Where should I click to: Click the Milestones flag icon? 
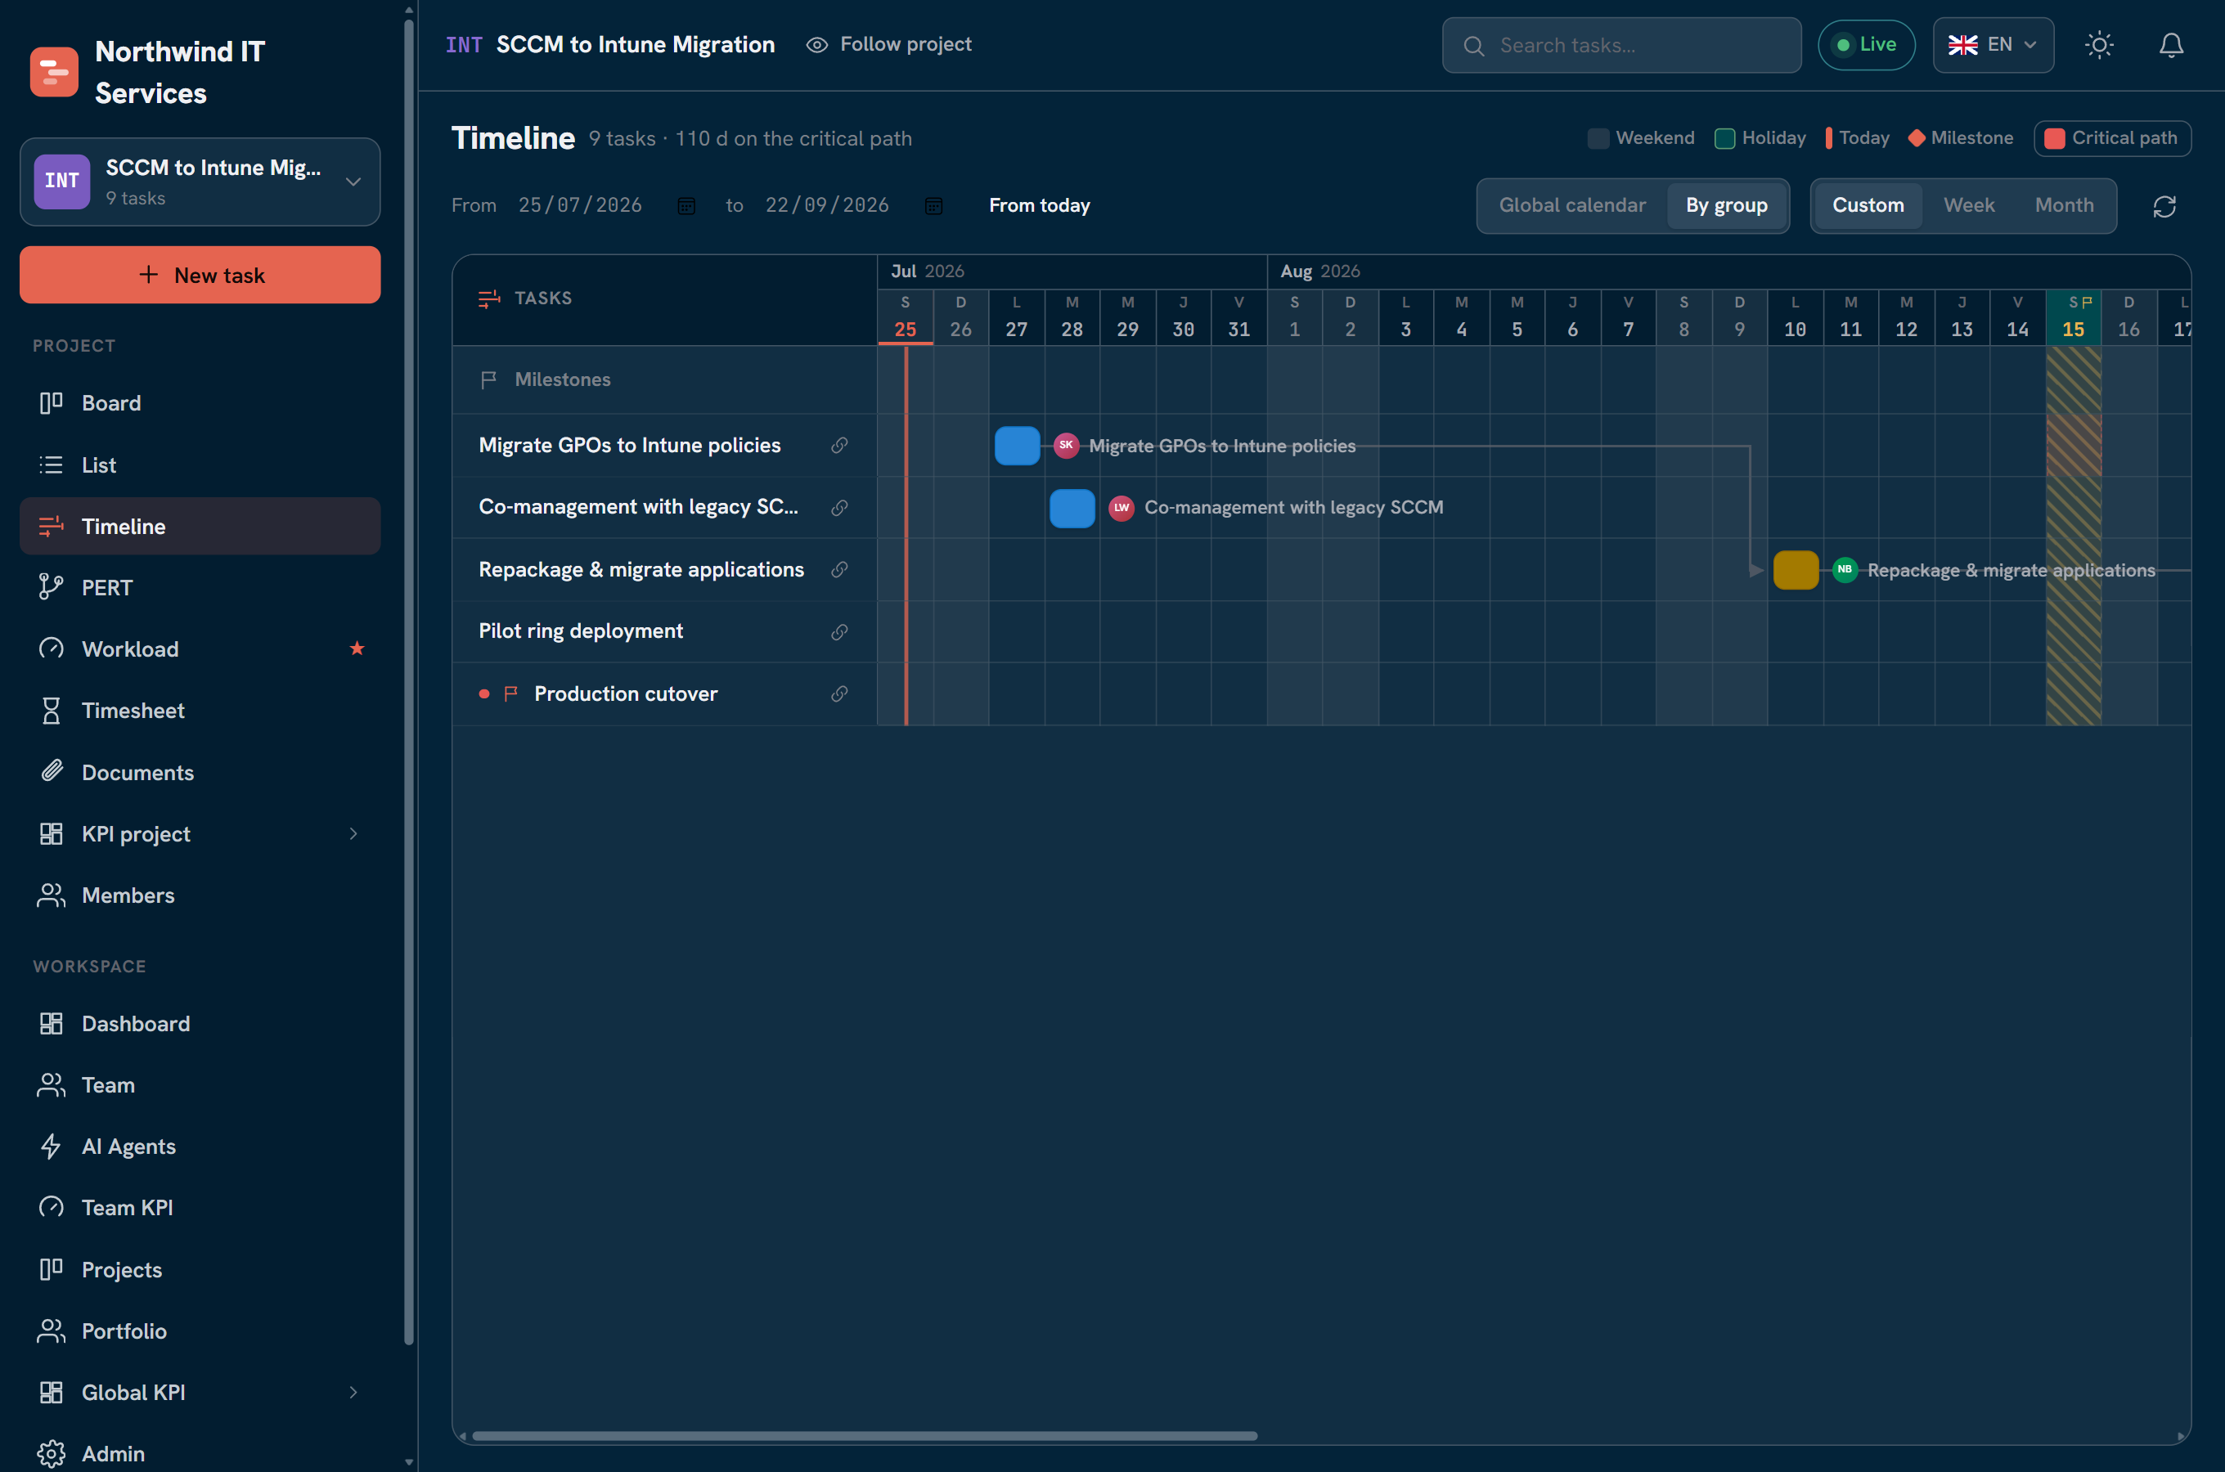click(488, 379)
